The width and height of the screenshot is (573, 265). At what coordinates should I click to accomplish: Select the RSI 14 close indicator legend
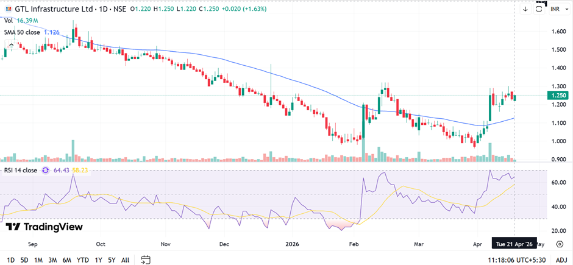click(21, 171)
